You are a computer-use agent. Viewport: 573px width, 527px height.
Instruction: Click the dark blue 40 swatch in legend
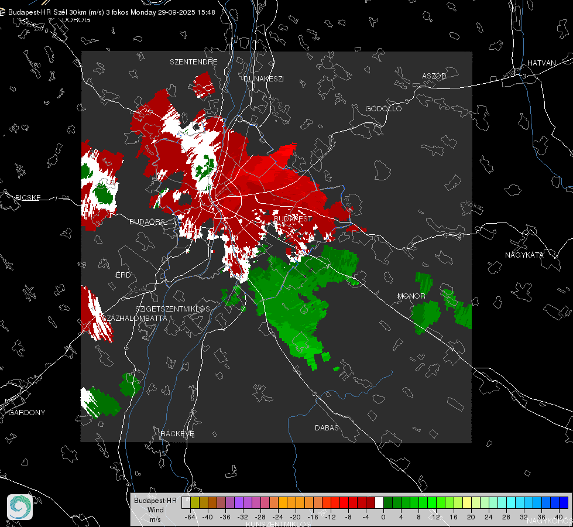564,503
